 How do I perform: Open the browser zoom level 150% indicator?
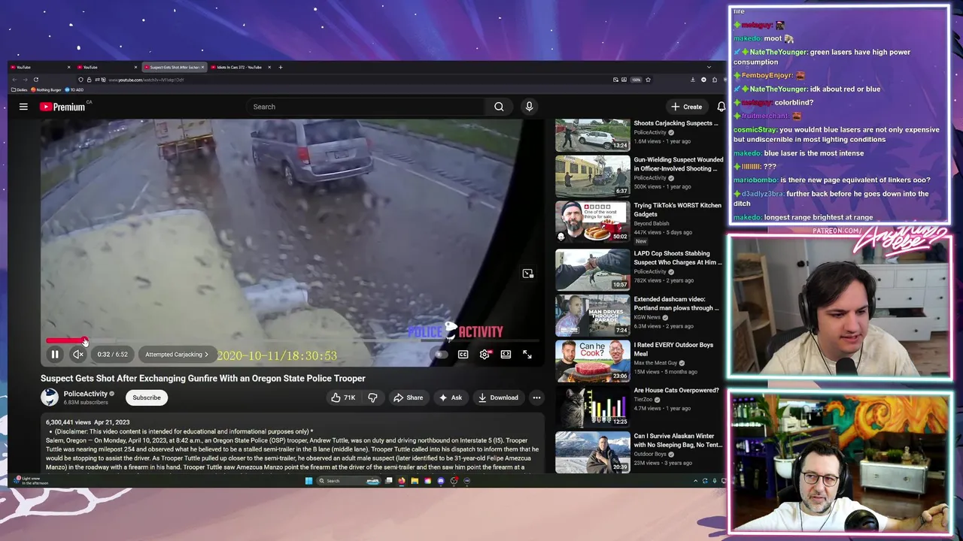coord(636,80)
